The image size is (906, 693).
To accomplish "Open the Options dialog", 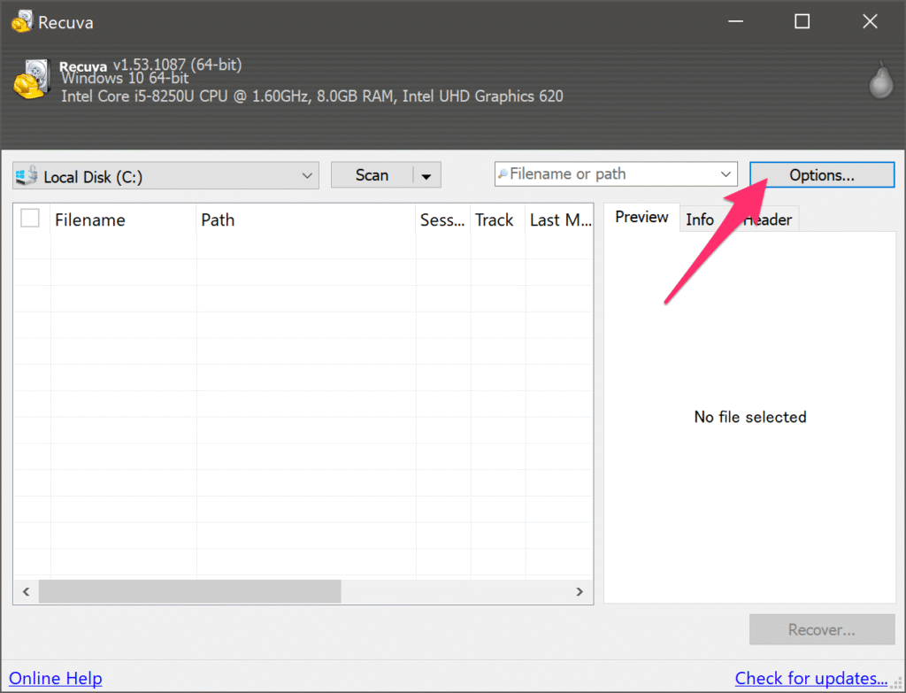I will tap(822, 175).
